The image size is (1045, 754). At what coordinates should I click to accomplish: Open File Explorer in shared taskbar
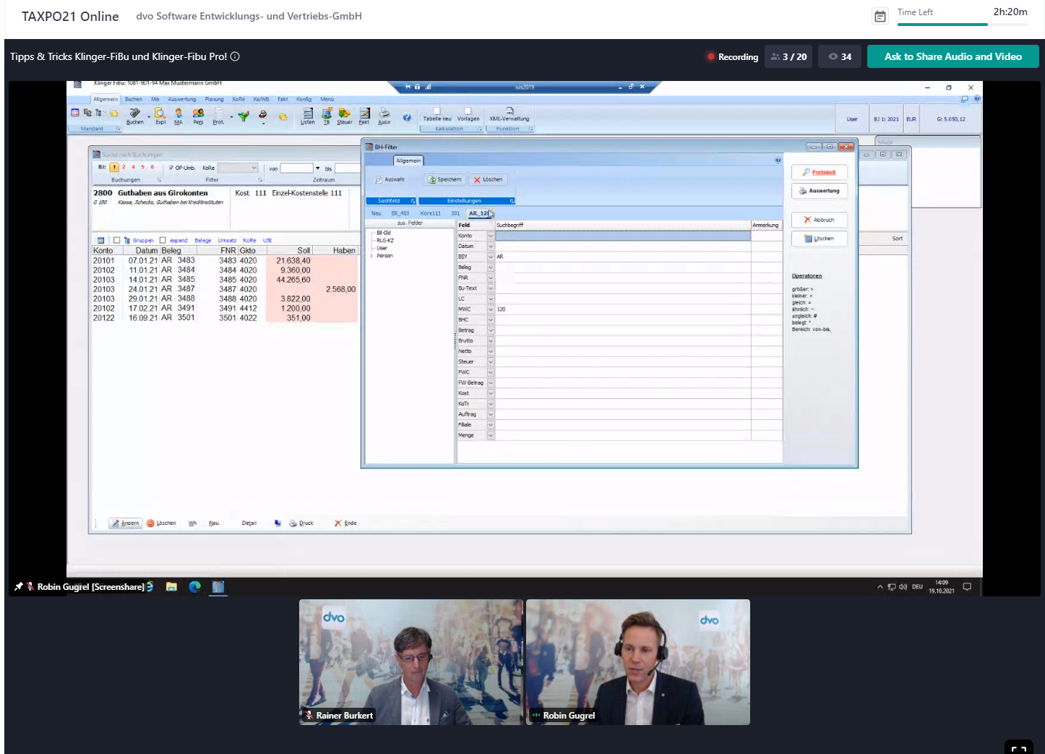pos(171,586)
